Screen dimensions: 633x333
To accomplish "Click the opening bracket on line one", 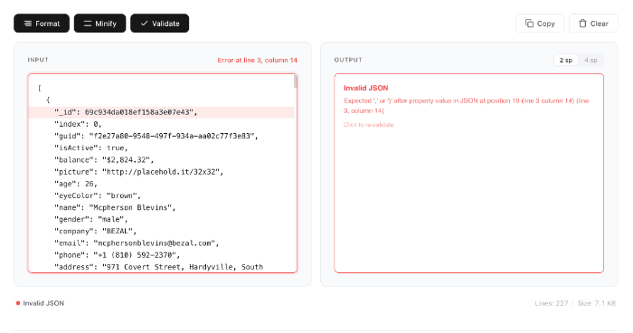I will [x=40, y=88].
